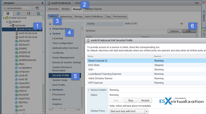The width and height of the screenshot is (206, 114).
Task: Open Host Profile settings
Action: point(59,85)
